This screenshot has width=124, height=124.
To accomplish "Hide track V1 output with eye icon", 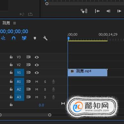I will point(37,72).
